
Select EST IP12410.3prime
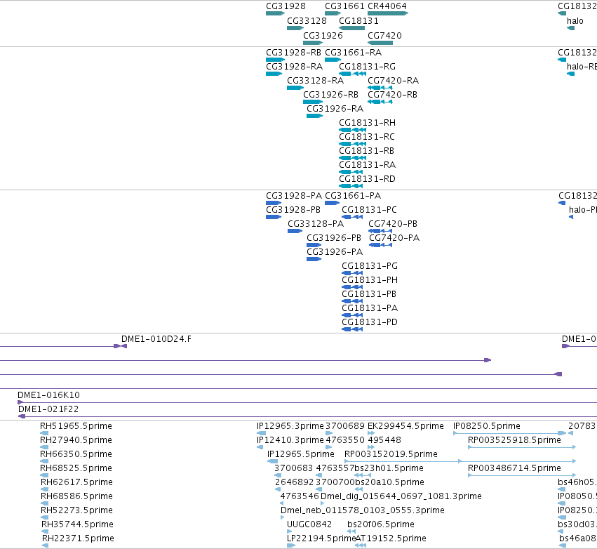[260, 447]
